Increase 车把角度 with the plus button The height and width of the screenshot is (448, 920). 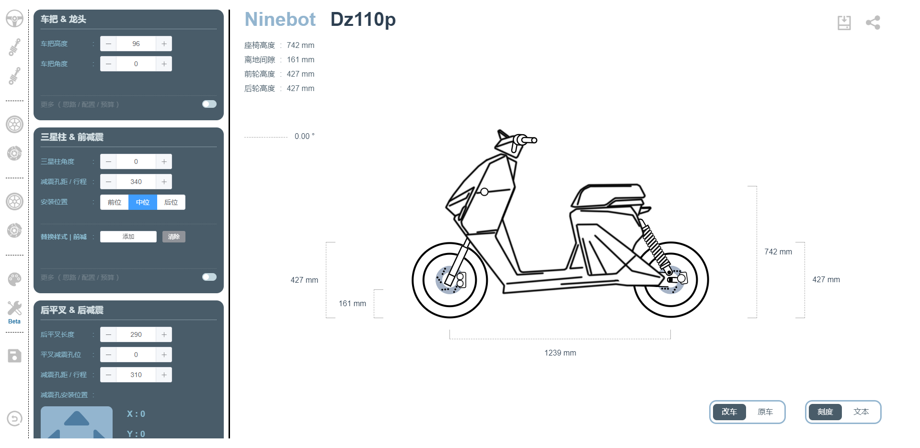pos(164,64)
